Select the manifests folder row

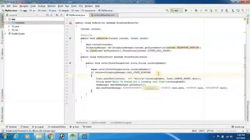click(34, 23)
